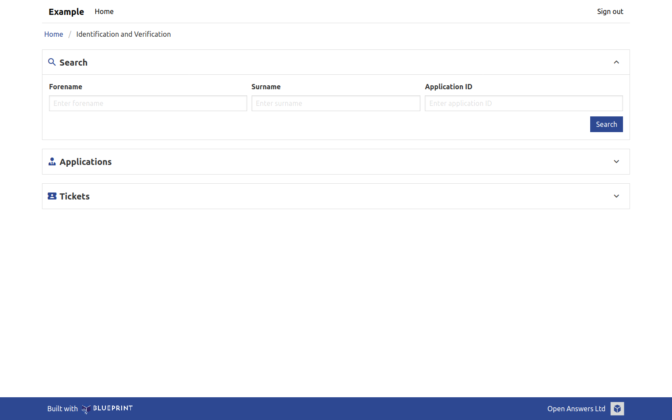This screenshot has width=672, height=420.
Task: Click the Applications section header
Action: point(86,161)
